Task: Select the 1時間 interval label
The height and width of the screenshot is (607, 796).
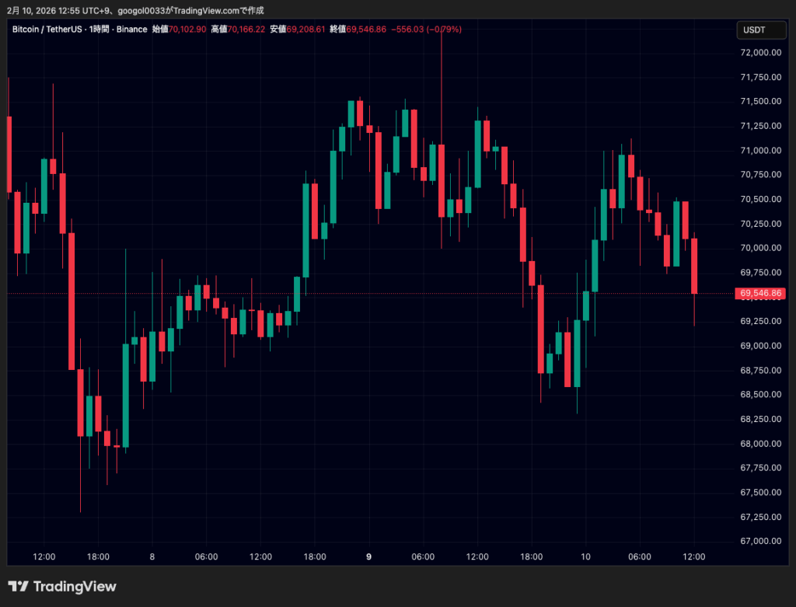Action: tap(99, 29)
